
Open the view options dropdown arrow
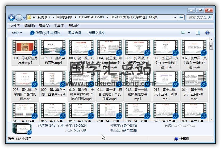pos(189,33)
